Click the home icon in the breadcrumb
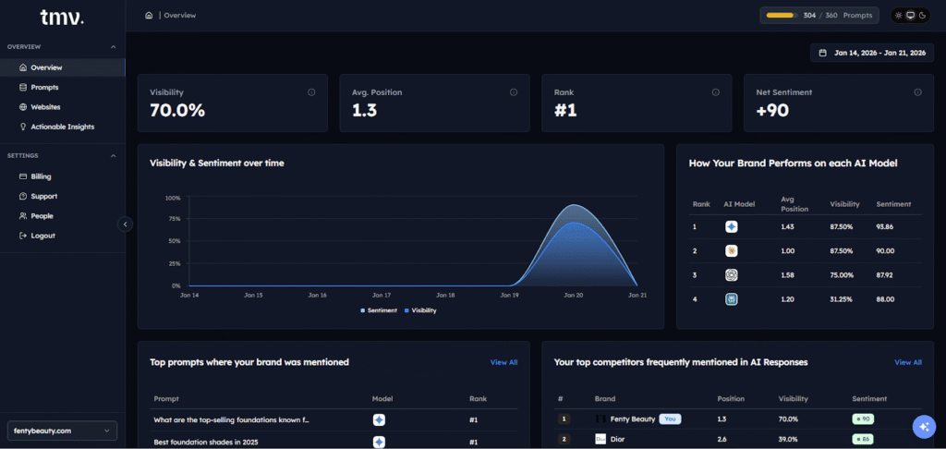The width and height of the screenshot is (946, 449). [x=149, y=15]
